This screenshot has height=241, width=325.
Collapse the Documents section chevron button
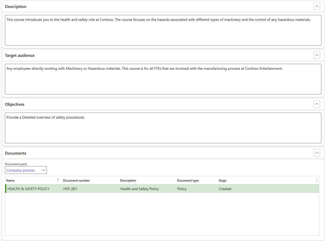tap(316, 153)
